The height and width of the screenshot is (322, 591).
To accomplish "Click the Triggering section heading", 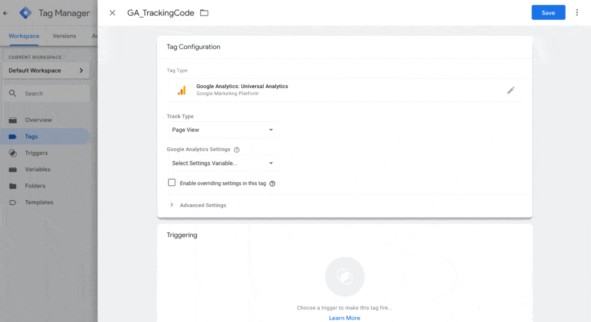I will [x=182, y=235].
